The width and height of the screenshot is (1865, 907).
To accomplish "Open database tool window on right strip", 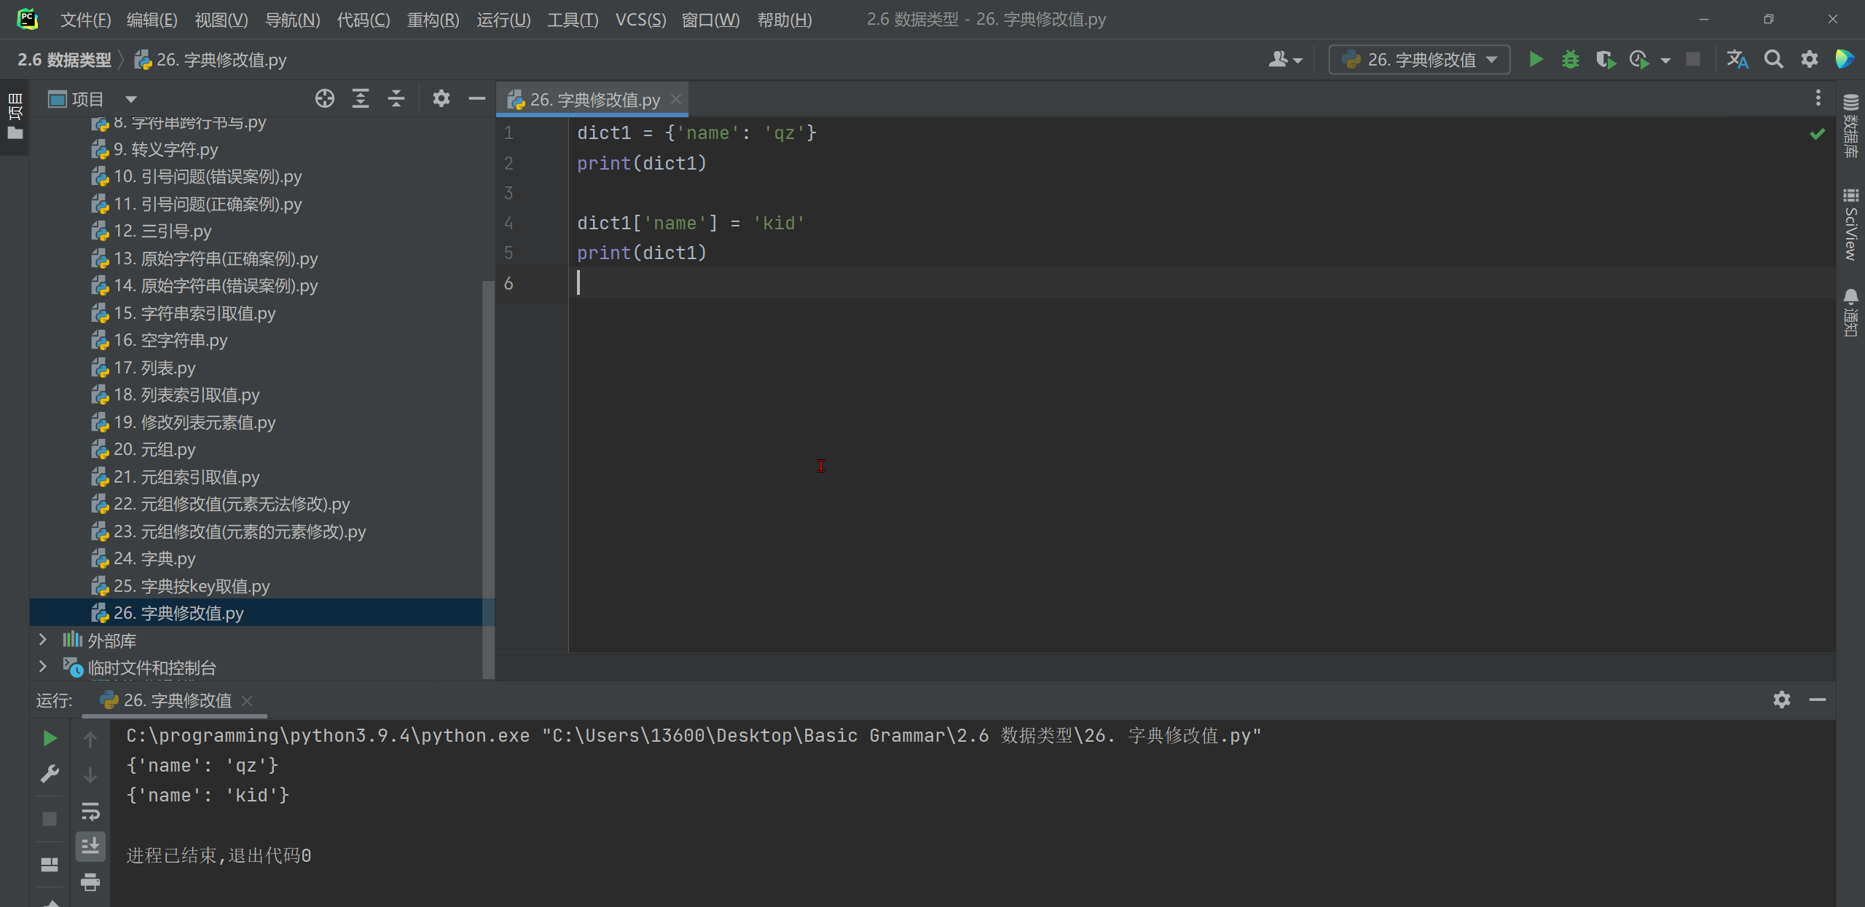I will click(1851, 125).
